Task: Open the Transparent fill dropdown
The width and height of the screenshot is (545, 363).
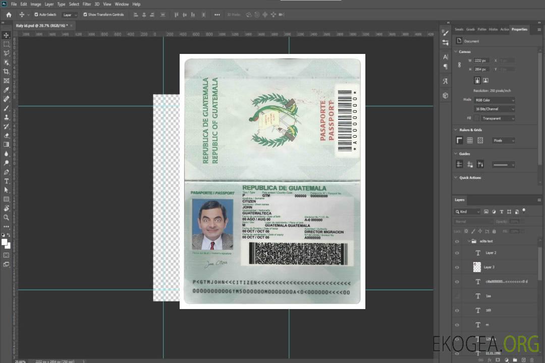Action: pyautogui.click(x=498, y=118)
